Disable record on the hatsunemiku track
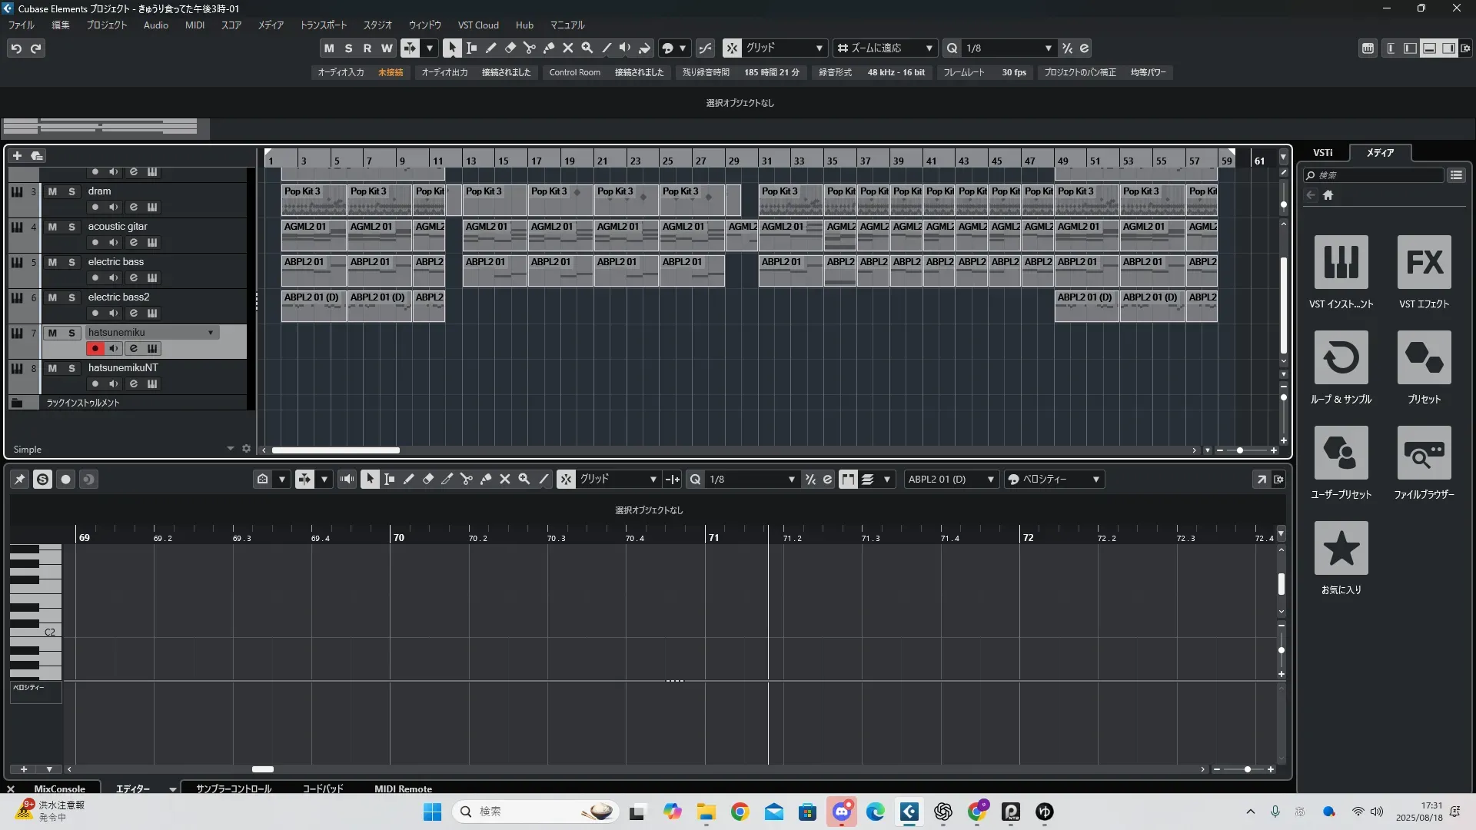The image size is (1476, 830). click(x=95, y=349)
